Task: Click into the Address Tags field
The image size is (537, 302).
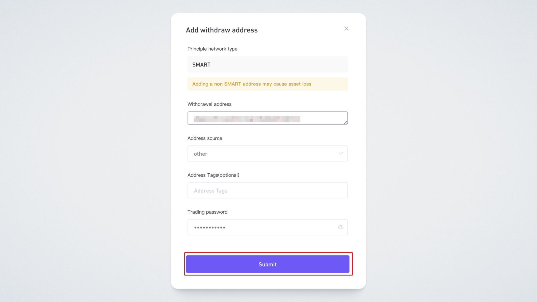Action: [x=267, y=191]
